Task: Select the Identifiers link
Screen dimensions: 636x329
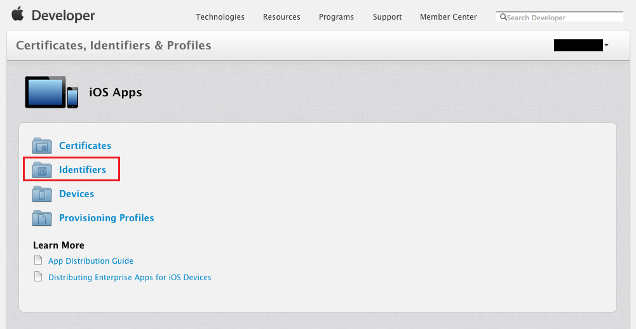Action: point(83,170)
